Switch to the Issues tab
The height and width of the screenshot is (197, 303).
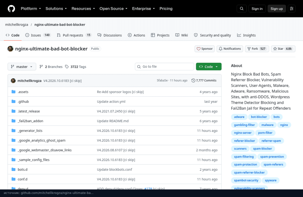(x=38, y=35)
